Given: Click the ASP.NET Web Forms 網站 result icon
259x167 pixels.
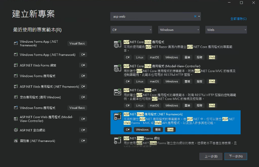Looking at the screenshot, I should [x=117, y=141].
